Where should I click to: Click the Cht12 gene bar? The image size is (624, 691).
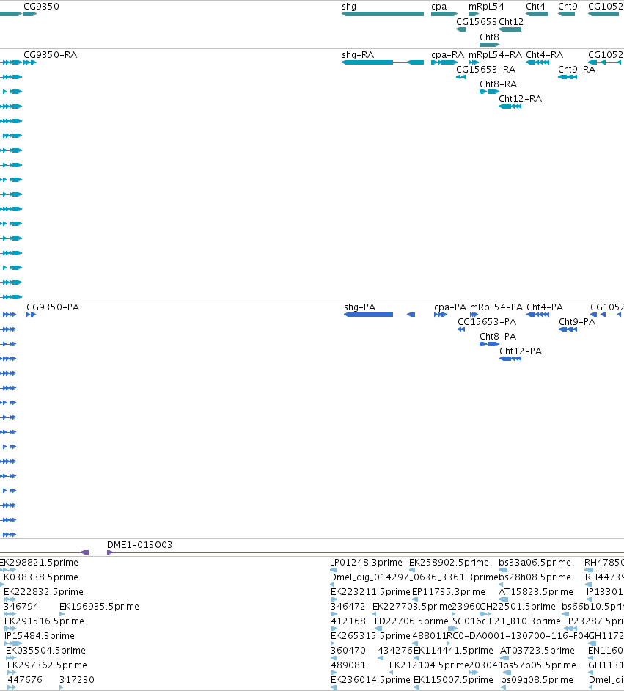pyautogui.click(x=510, y=29)
